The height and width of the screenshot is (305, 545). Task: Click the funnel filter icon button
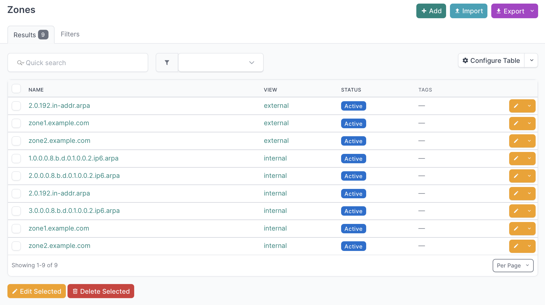167,63
